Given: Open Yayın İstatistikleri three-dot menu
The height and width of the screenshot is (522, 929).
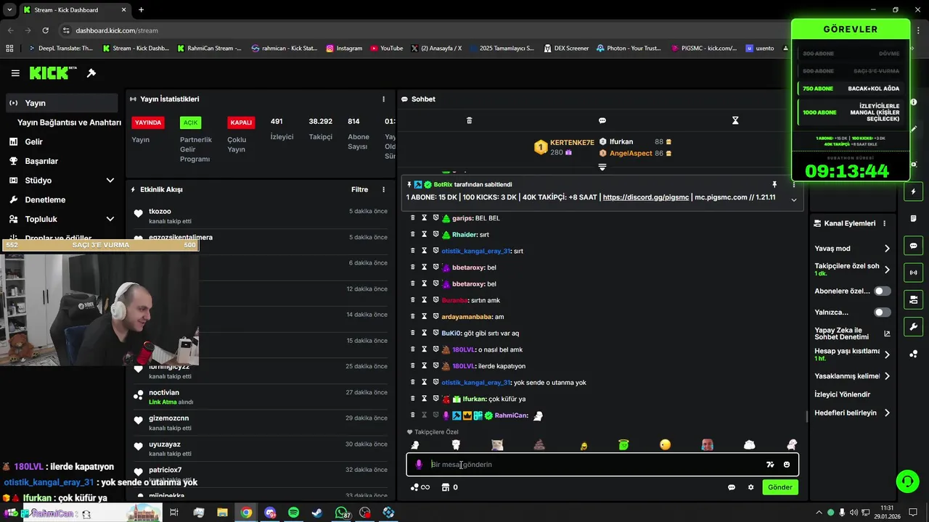Looking at the screenshot, I should pyautogui.click(x=384, y=99).
